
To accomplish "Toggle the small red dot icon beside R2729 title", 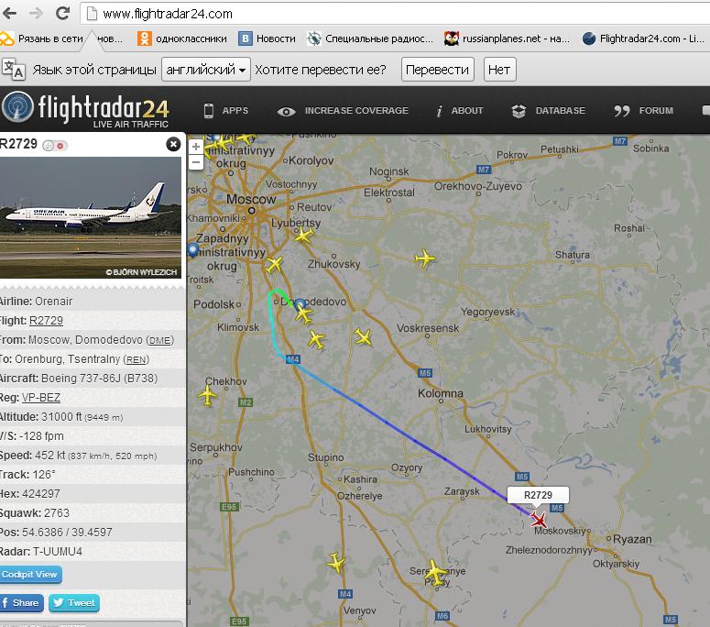I will [x=60, y=146].
